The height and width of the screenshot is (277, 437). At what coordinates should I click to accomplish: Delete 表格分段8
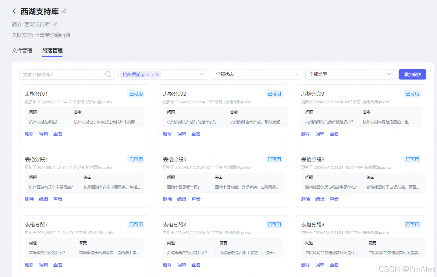pos(168,265)
